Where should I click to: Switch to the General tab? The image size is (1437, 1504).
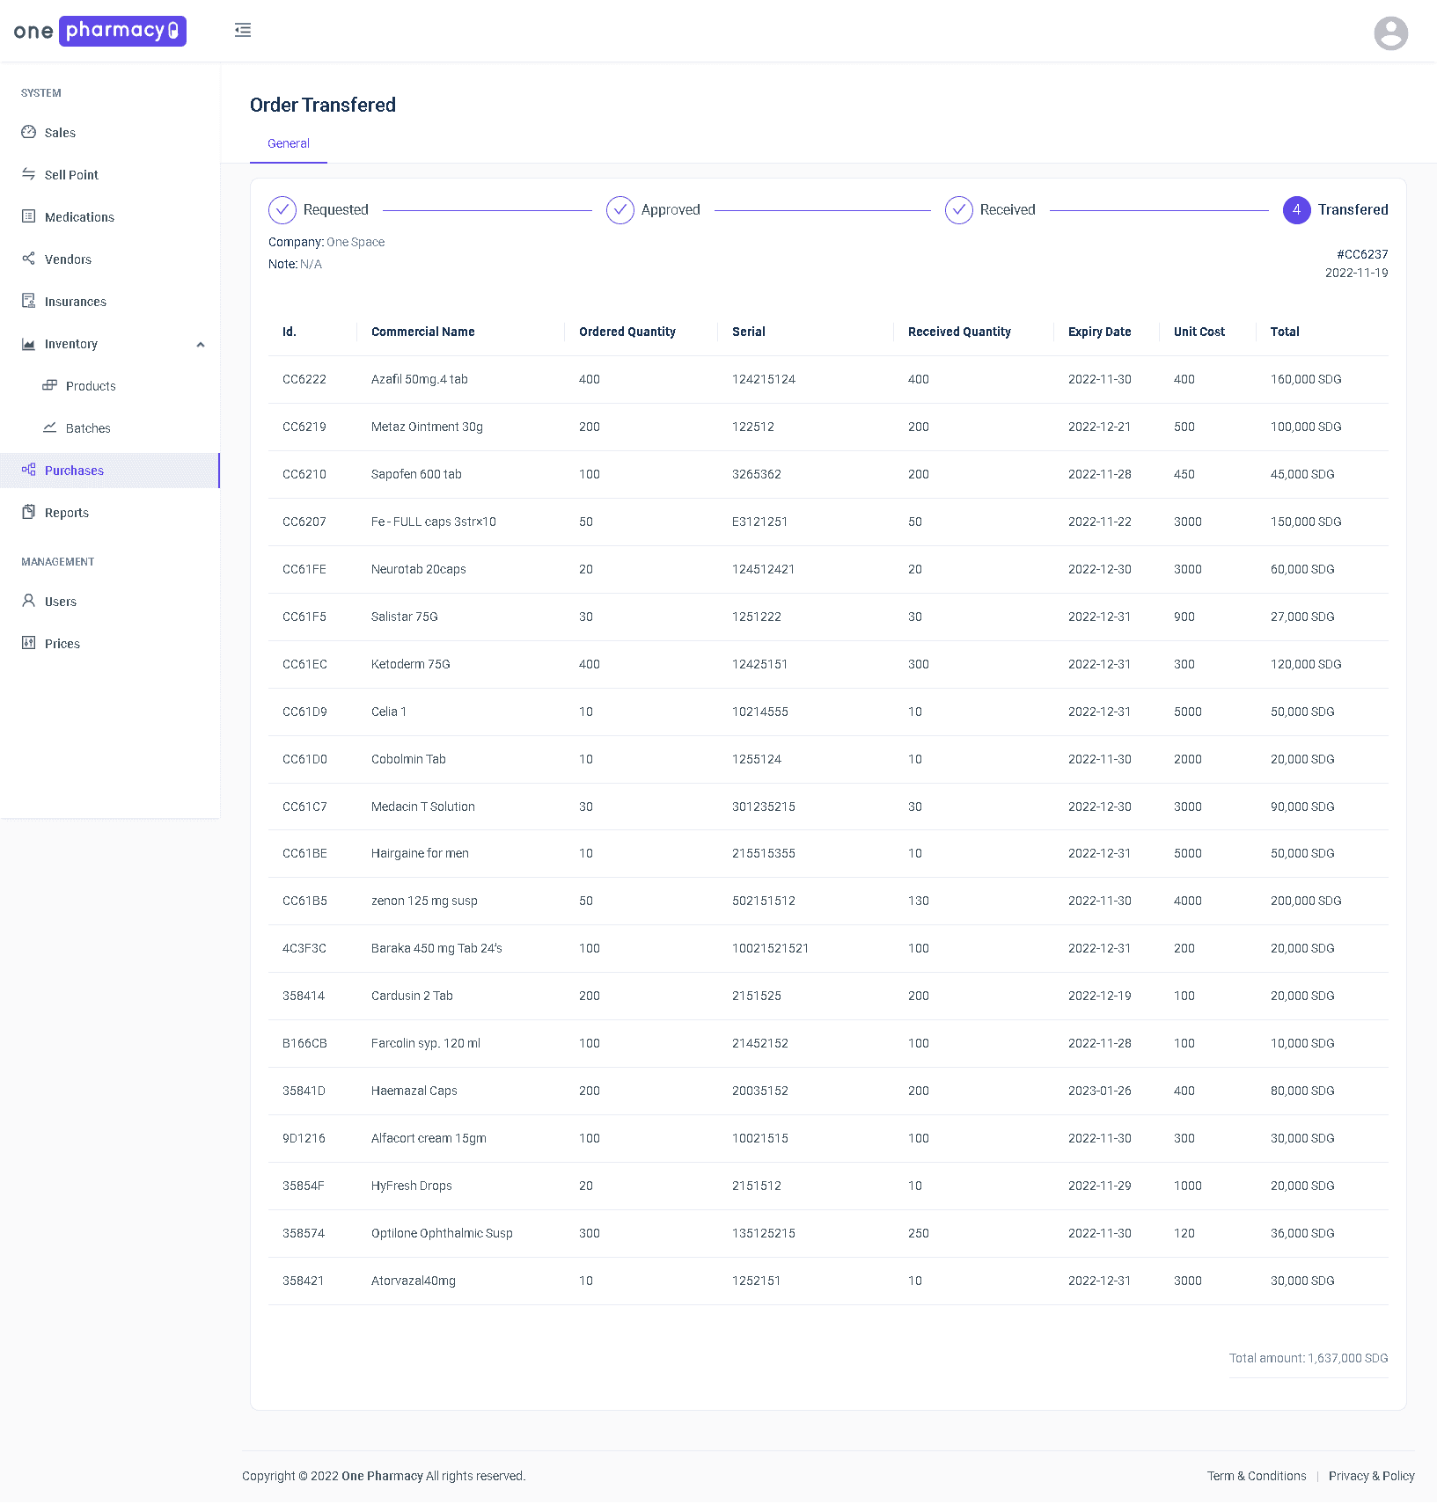pos(288,143)
